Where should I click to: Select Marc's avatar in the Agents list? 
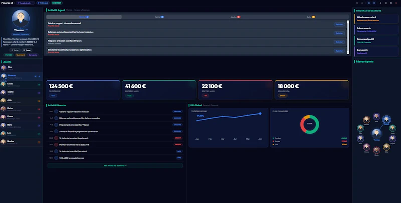click(3, 125)
